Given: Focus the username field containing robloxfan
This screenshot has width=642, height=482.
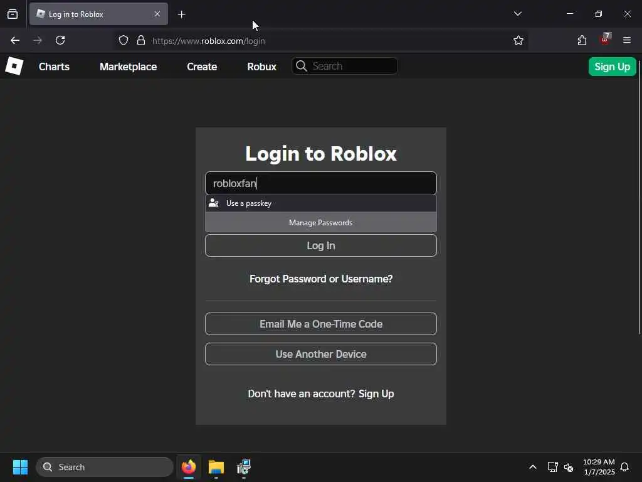Looking at the screenshot, I should (x=320, y=183).
